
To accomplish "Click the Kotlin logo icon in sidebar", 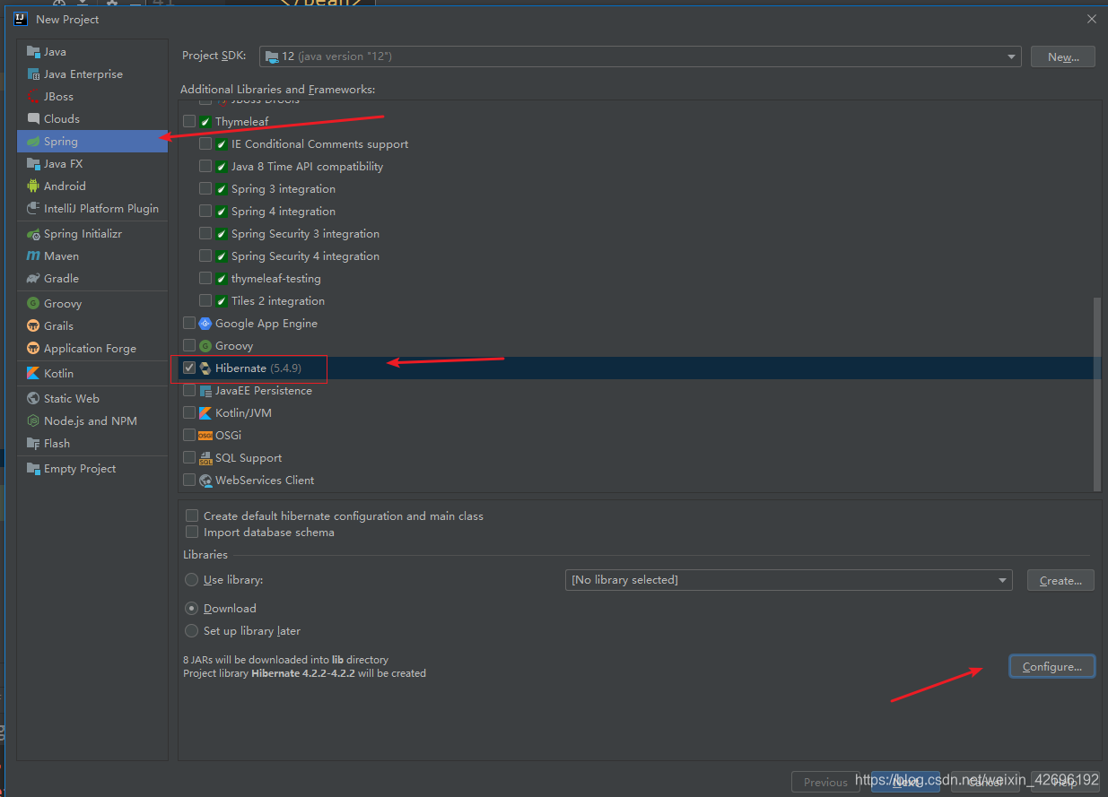I will [x=33, y=374].
